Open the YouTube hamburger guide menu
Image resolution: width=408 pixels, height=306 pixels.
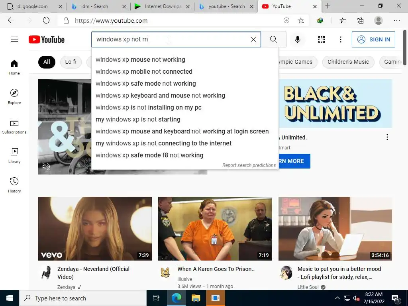point(14,39)
